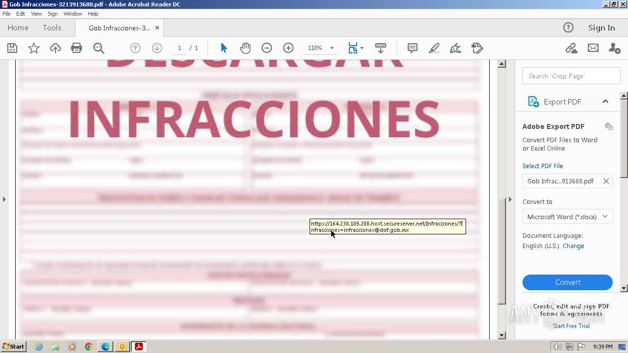Click the right panel scrollbar down arrow
Viewport: 628px width, 353px height.
[624, 288]
